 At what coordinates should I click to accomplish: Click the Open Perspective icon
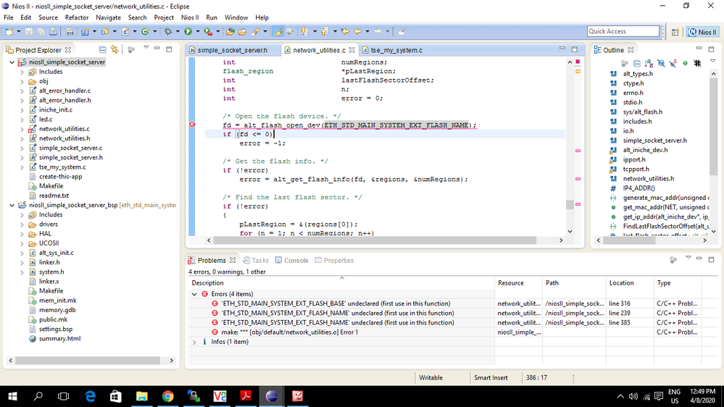tap(675, 32)
